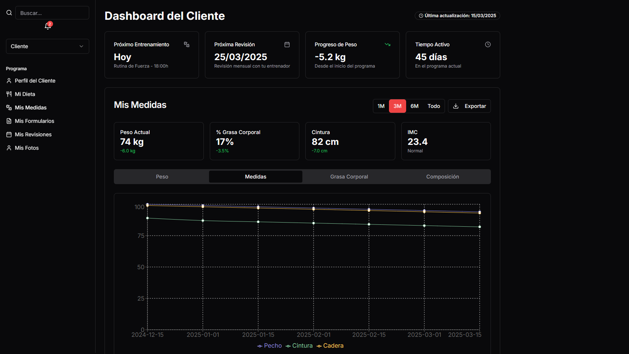Switch to the Grasa Corporal tab
The image size is (629, 354).
pyautogui.click(x=349, y=177)
